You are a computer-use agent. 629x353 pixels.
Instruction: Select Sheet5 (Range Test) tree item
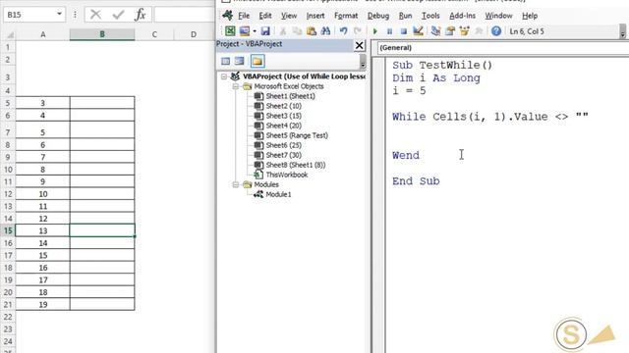point(297,135)
